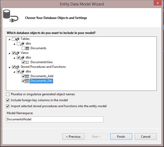Click the Tables node database icon

18,39
